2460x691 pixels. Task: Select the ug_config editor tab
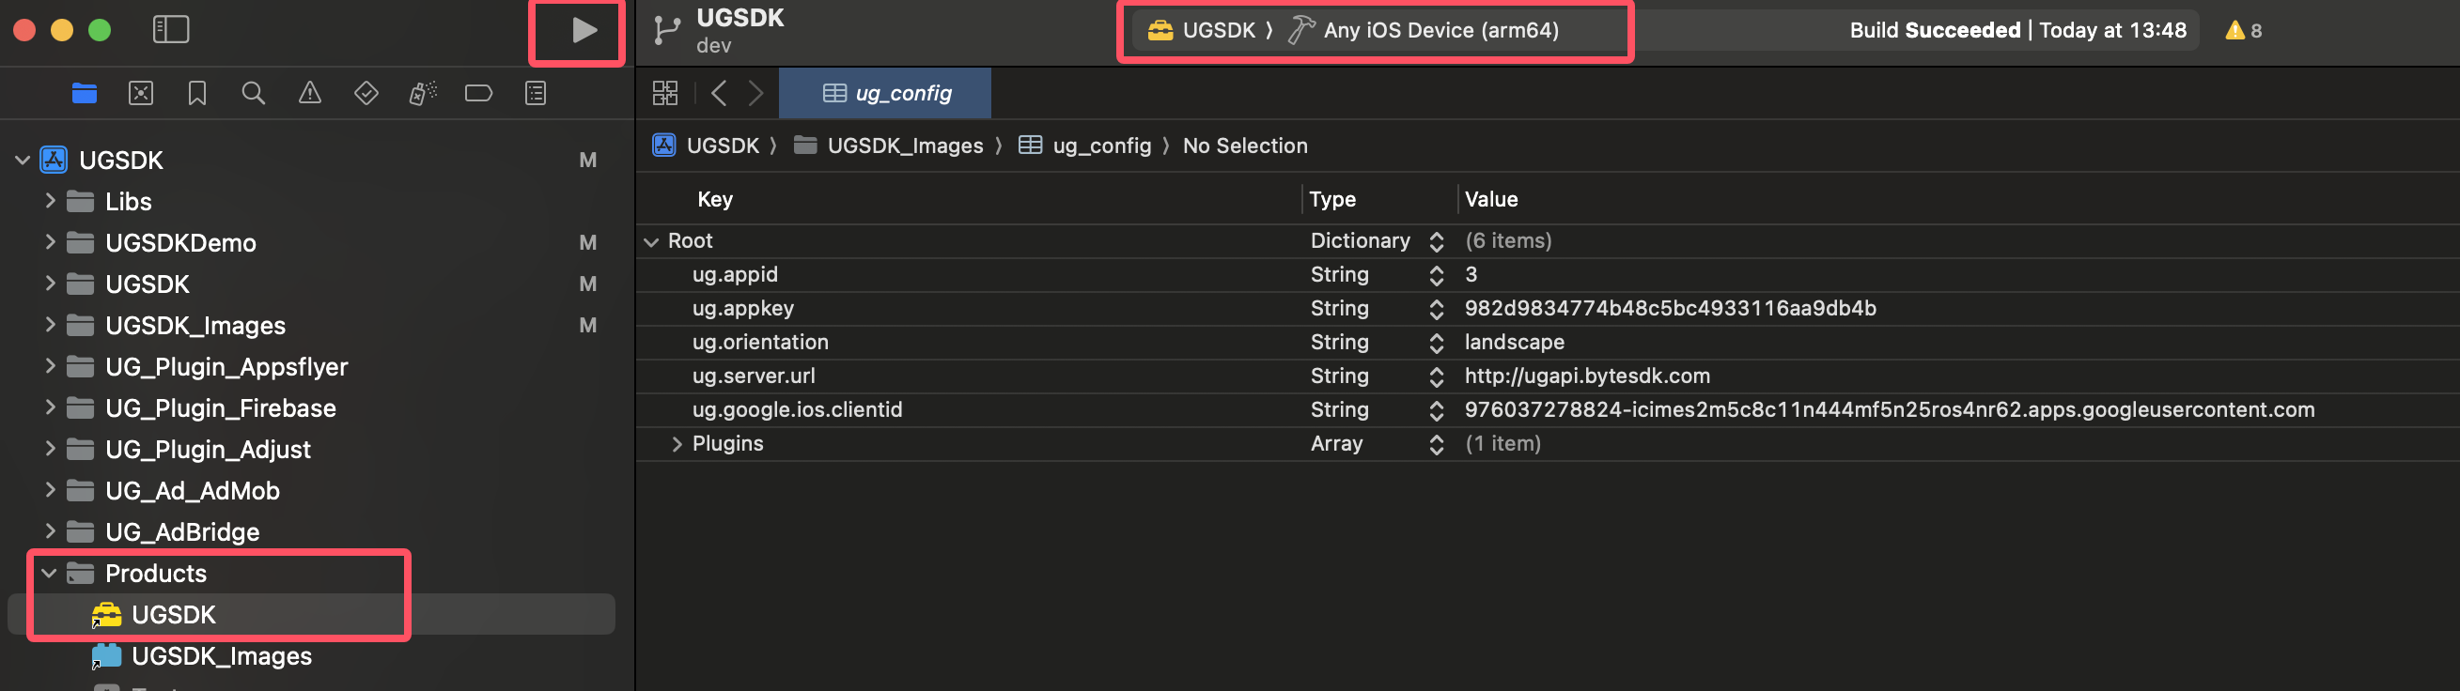click(x=885, y=94)
